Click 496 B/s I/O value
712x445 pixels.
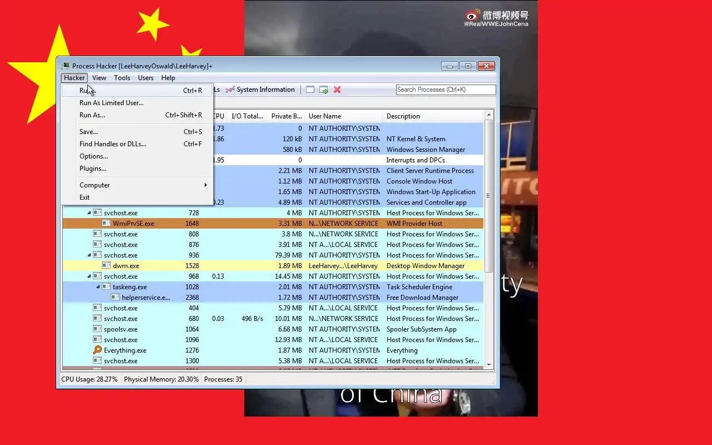click(252, 319)
